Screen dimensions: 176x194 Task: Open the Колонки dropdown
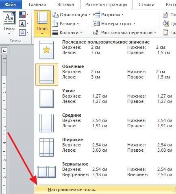pos(81,32)
